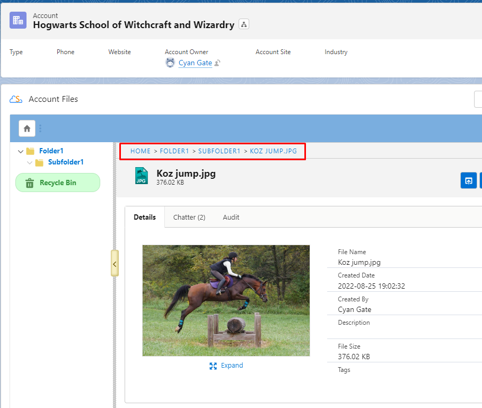Open the Audit tab
482x408 pixels.
(231, 217)
